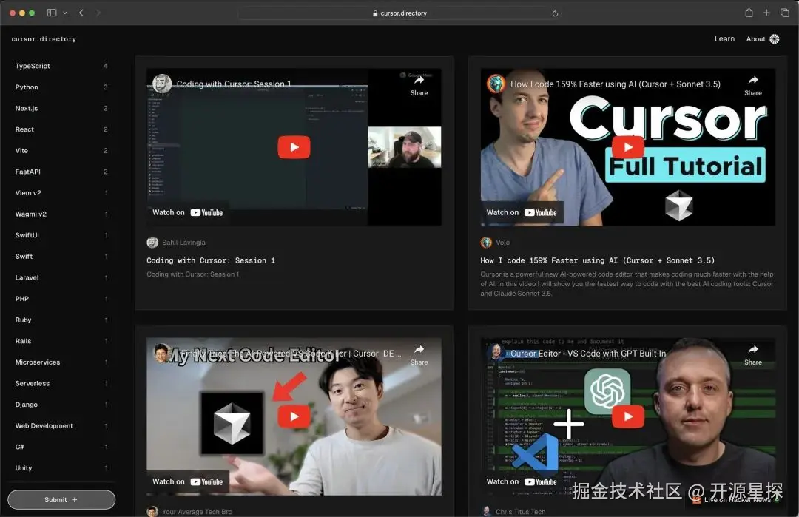
Task: Select the TypeScript filter in the sidebar
Action: (x=33, y=66)
